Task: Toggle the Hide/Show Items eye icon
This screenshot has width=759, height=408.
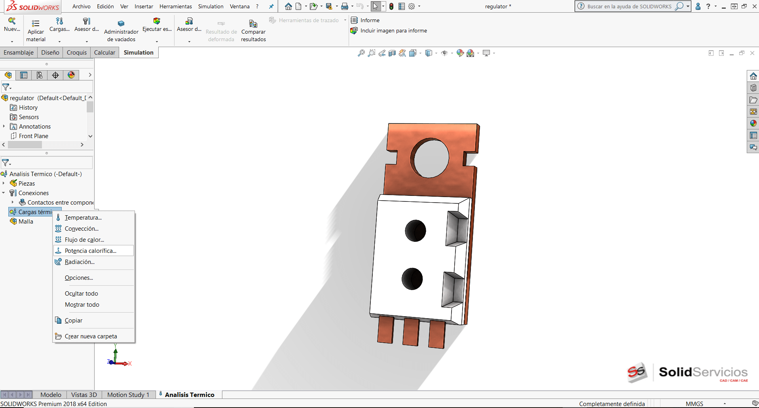Action: point(444,53)
